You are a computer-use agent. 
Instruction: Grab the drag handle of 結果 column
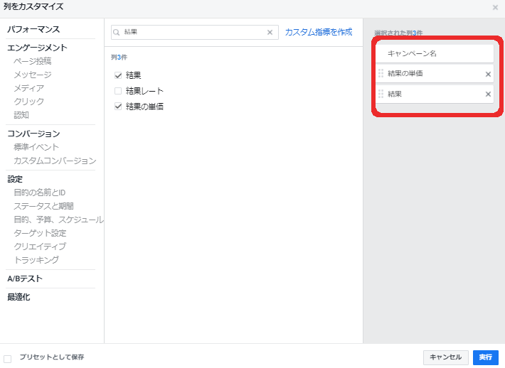tap(381, 94)
